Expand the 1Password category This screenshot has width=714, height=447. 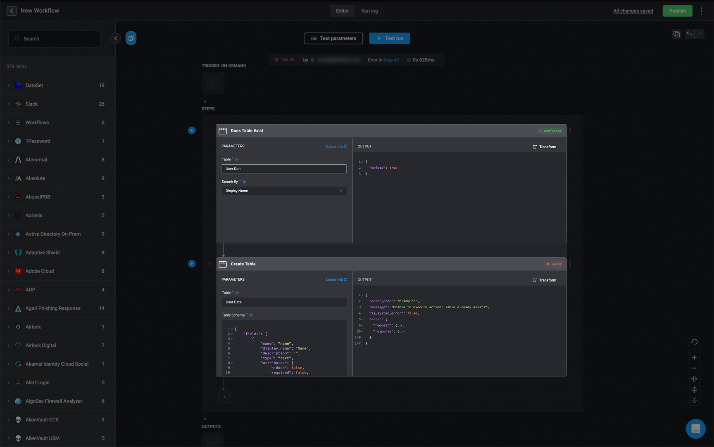click(x=9, y=141)
